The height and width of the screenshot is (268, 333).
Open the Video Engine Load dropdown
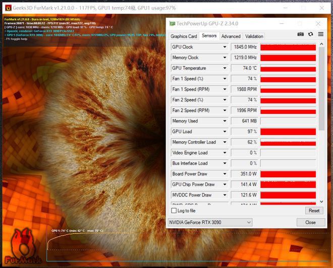coord(225,153)
